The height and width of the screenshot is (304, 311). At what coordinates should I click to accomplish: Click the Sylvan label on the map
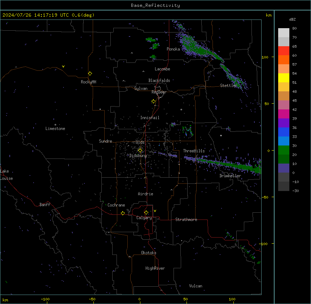click(141, 88)
